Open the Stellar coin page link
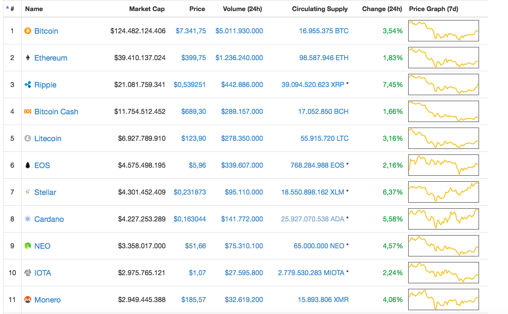Viewport: 508px width, 314px height. point(45,192)
